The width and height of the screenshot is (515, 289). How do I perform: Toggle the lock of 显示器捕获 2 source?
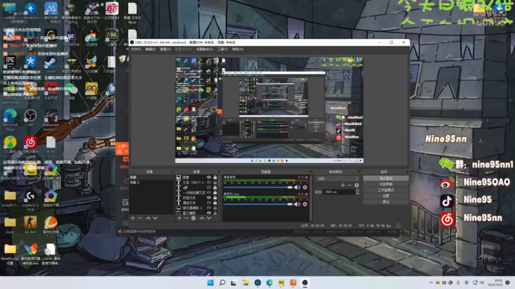tap(215, 207)
